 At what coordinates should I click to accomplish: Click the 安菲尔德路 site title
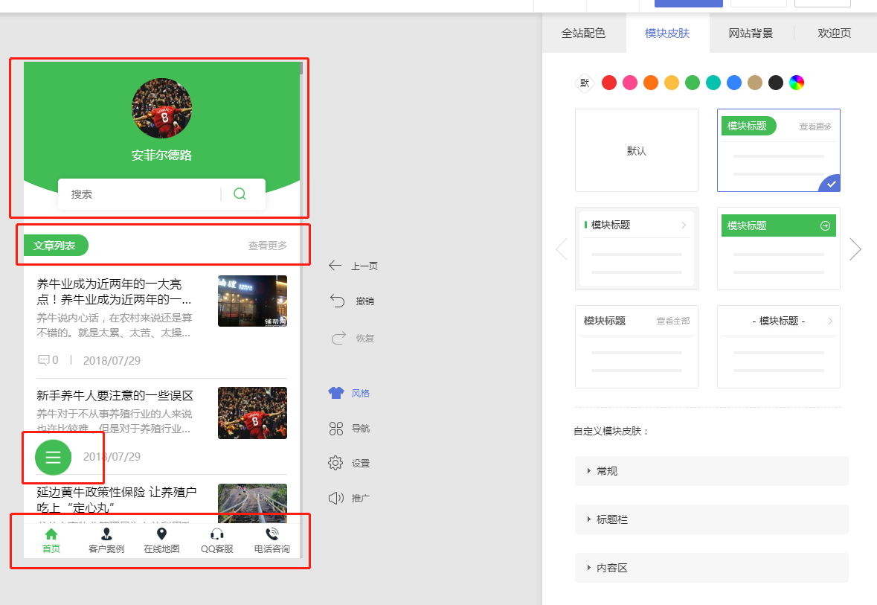[x=161, y=155]
